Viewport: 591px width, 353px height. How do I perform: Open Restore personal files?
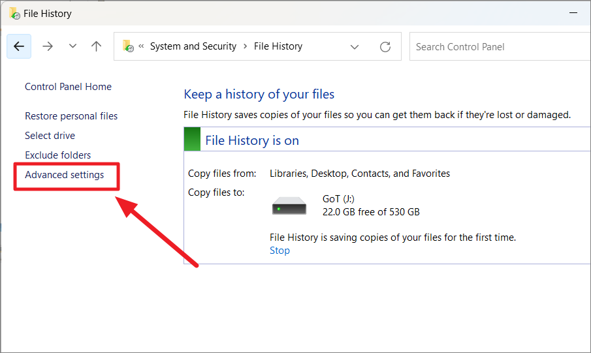pyautogui.click(x=71, y=116)
